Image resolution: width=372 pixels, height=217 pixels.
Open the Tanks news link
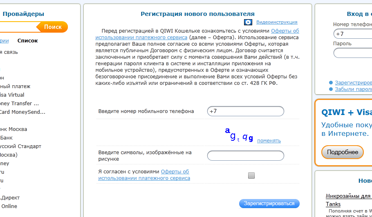[x=333, y=204]
